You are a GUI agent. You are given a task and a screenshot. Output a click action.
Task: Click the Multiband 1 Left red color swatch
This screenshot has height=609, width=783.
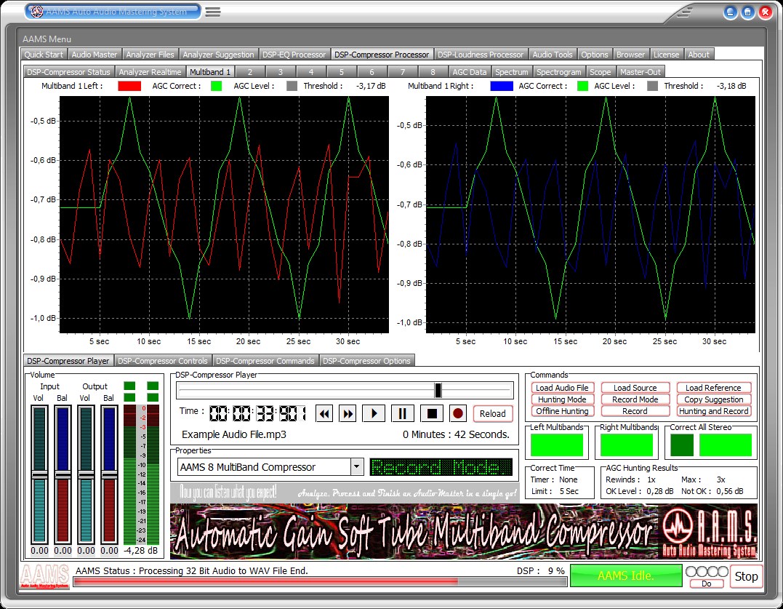(129, 86)
